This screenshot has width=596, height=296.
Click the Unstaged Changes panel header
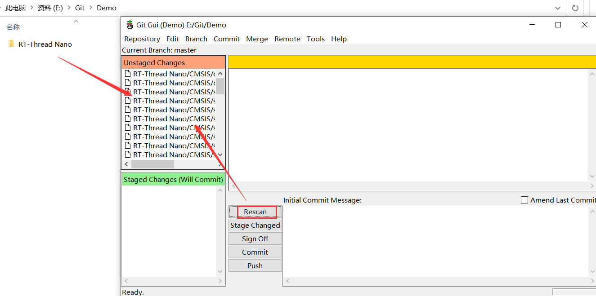(x=173, y=62)
